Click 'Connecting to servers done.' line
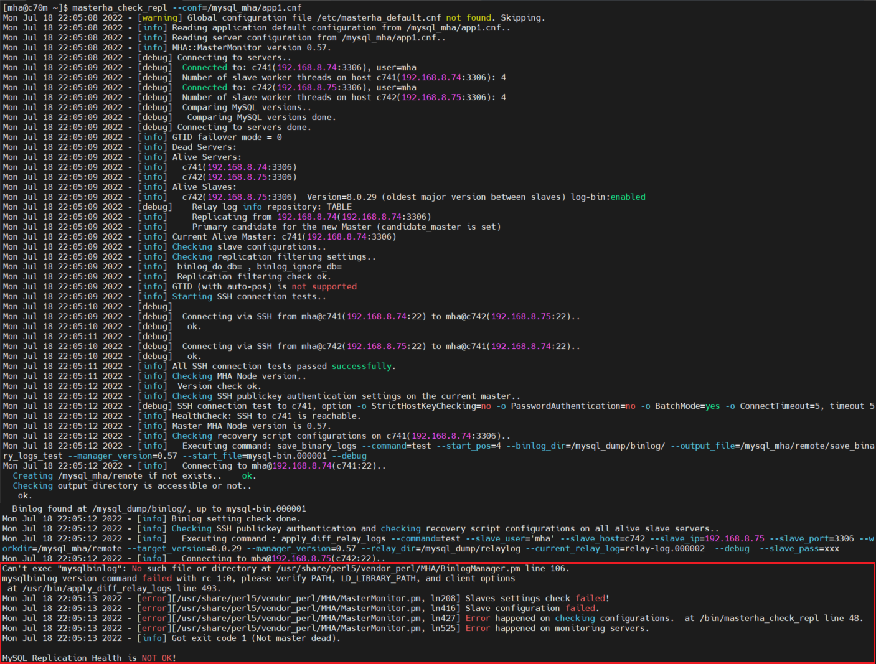 tap(244, 127)
